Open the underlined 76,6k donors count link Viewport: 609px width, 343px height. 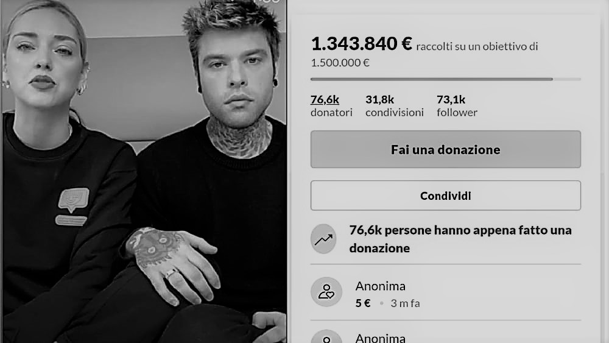click(x=325, y=100)
